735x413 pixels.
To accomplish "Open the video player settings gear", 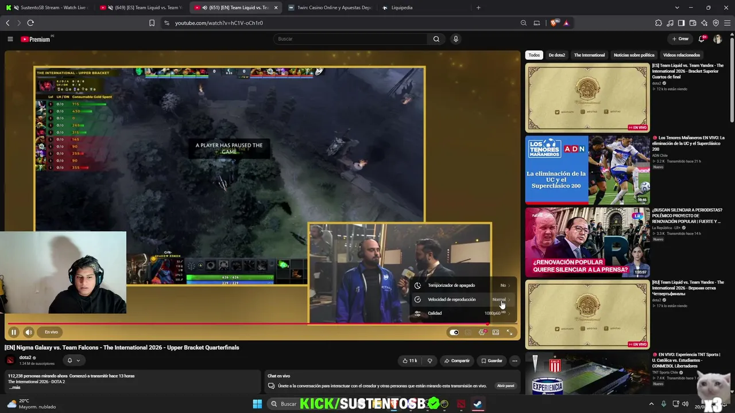I will (482, 332).
